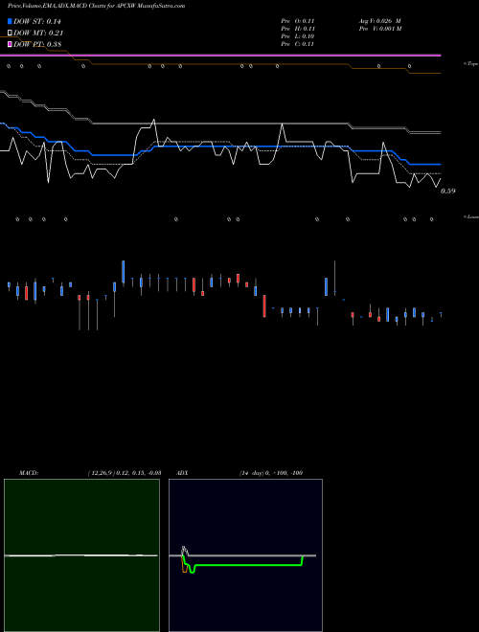Click the 'MACD:' panel heading
Image resolution: width=479 pixels, height=632 pixels.
coord(29,473)
